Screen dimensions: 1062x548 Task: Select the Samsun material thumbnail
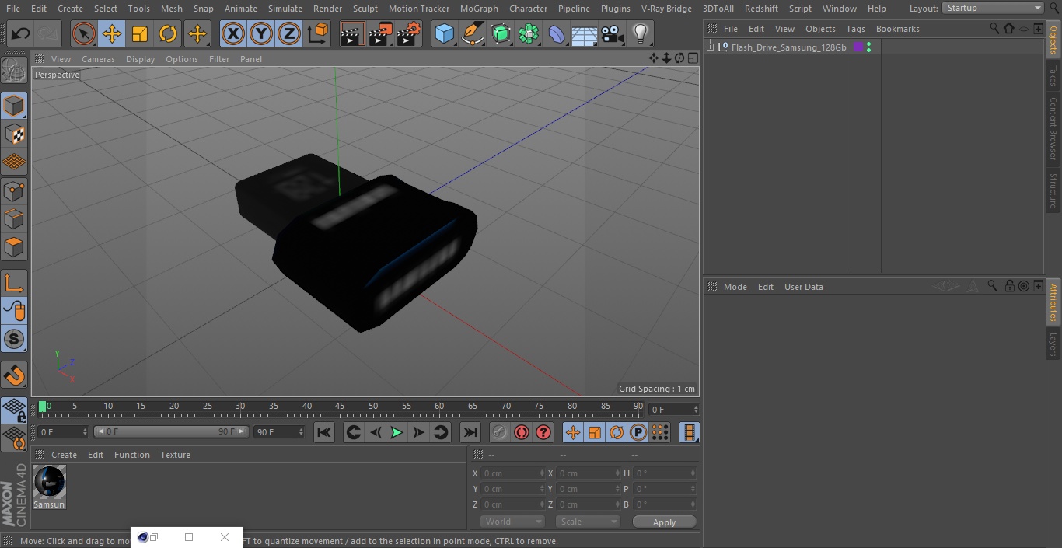[x=49, y=483]
